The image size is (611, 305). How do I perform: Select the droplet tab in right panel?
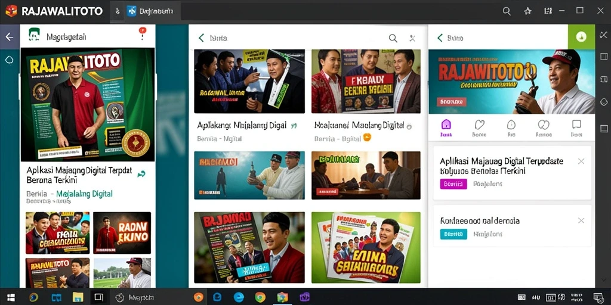click(x=511, y=129)
